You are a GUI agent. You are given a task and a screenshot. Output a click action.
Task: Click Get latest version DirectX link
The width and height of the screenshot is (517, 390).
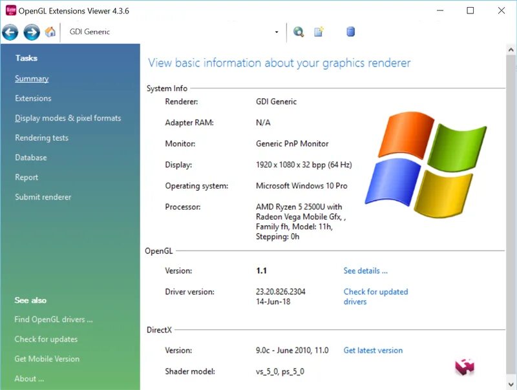click(x=373, y=350)
